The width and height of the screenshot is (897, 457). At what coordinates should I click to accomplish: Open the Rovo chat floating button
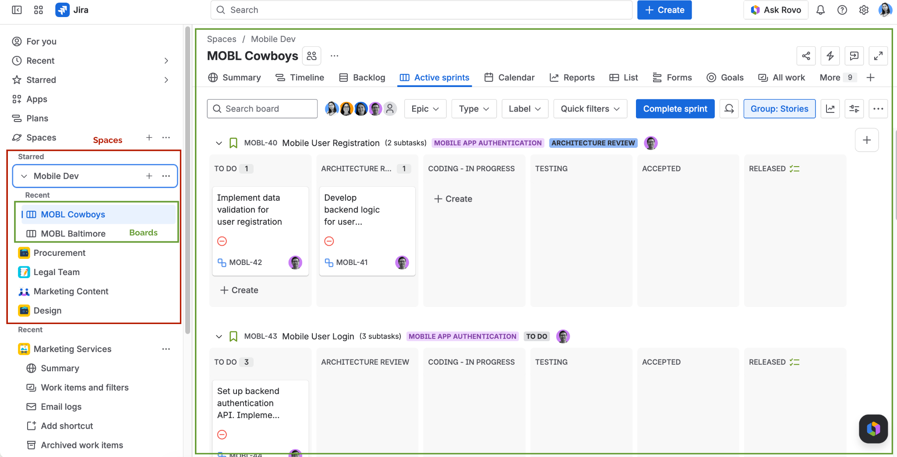(873, 429)
